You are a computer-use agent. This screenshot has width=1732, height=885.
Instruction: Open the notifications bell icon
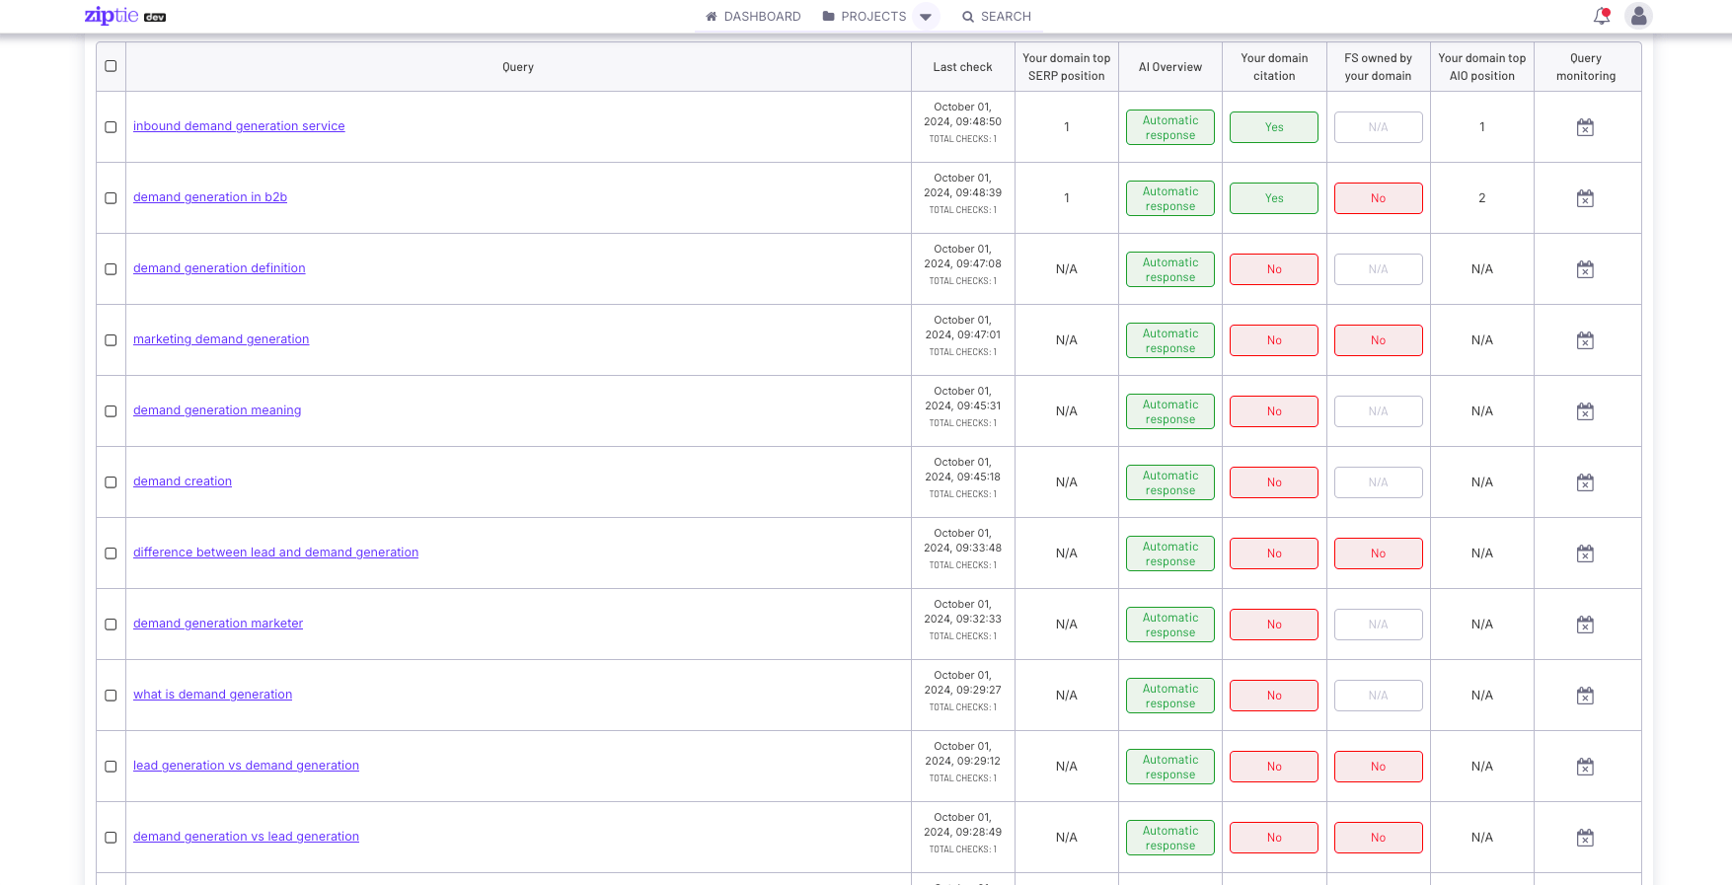[1601, 16]
